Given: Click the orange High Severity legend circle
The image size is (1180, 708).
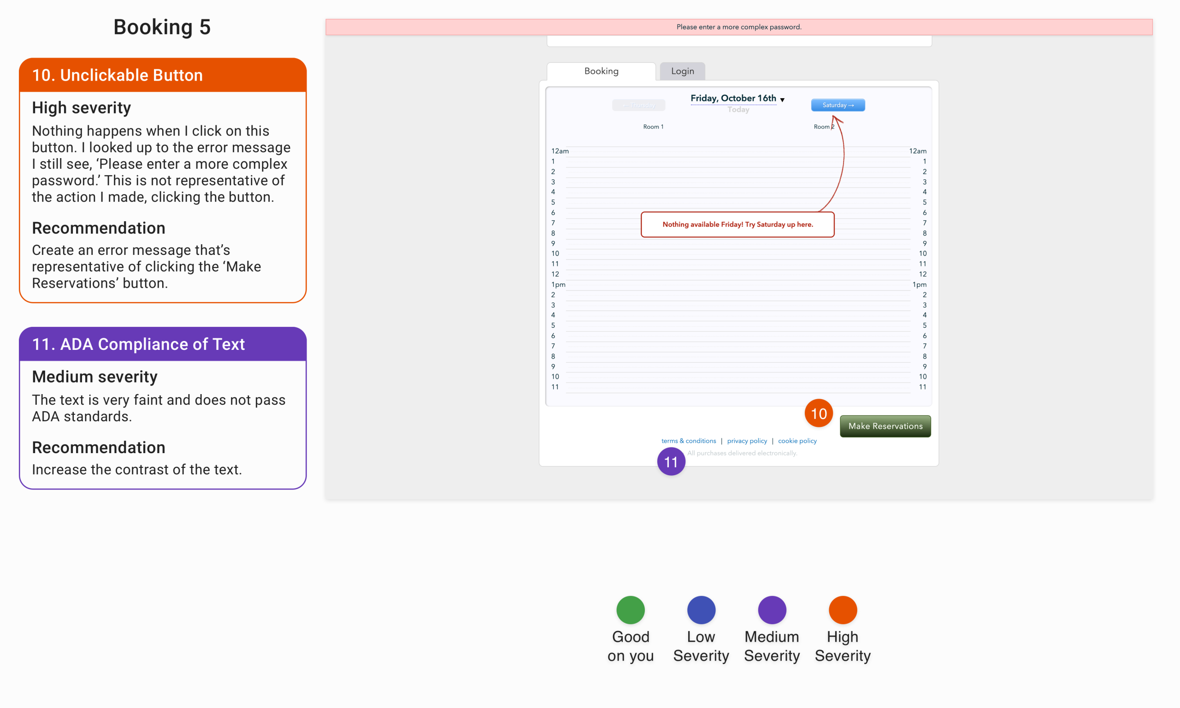Looking at the screenshot, I should coord(842,610).
